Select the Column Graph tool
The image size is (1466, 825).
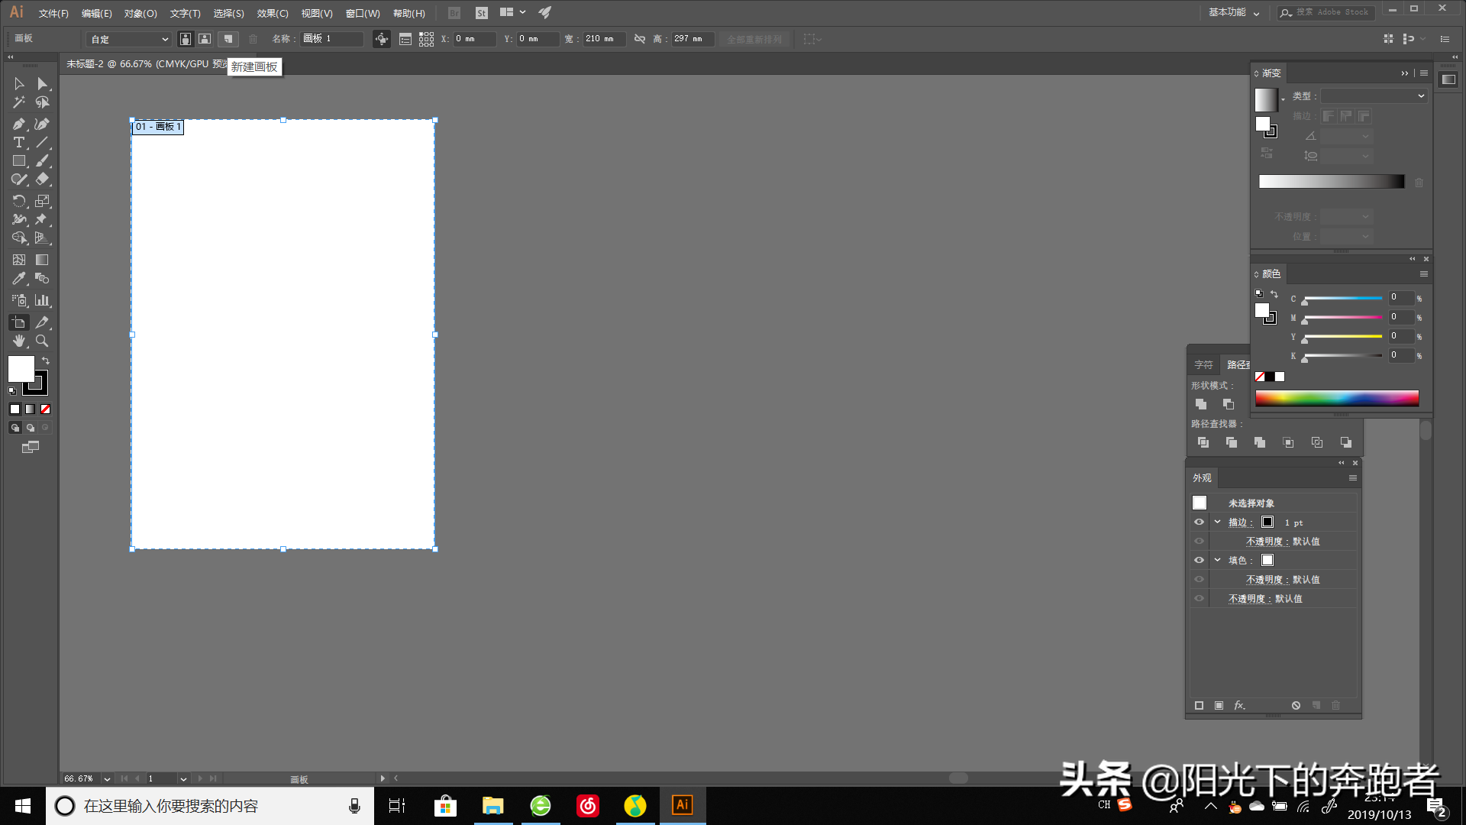click(42, 300)
